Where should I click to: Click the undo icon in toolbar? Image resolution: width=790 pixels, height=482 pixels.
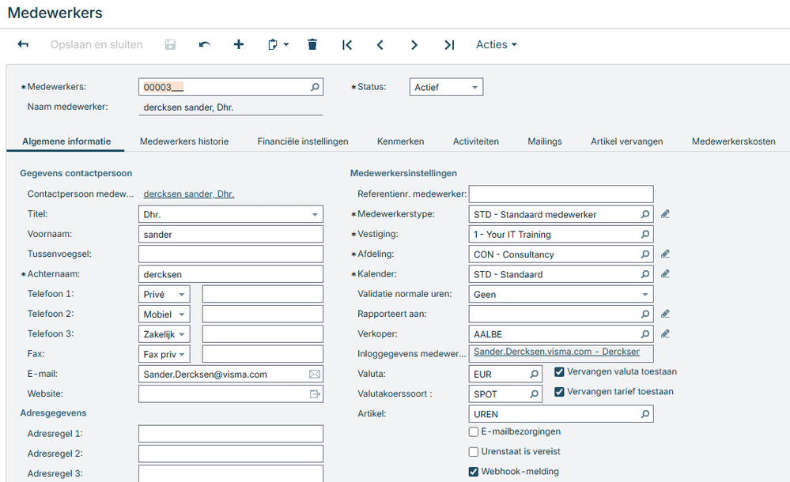205,45
